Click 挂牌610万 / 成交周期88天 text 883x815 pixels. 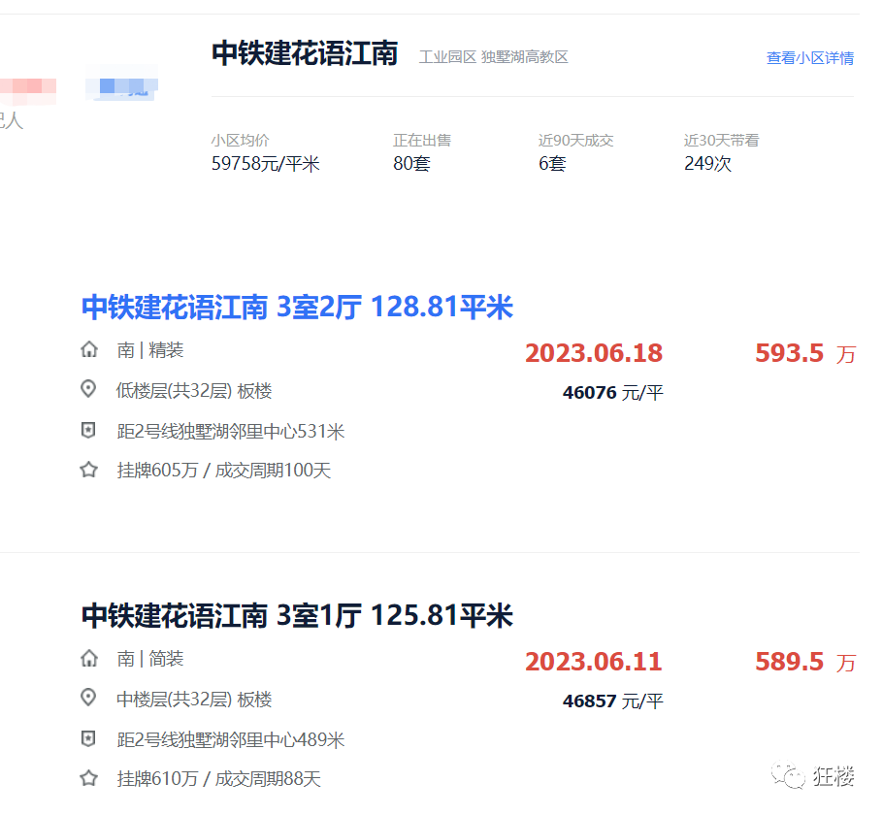(x=218, y=779)
